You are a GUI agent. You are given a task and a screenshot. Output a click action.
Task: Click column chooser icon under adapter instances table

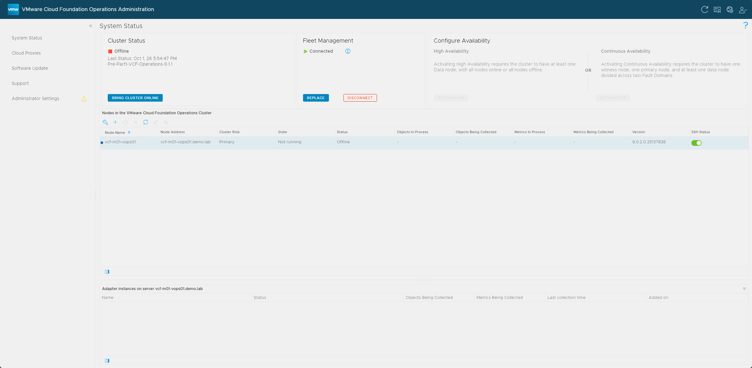pyautogui.click(x=107, y=361)
